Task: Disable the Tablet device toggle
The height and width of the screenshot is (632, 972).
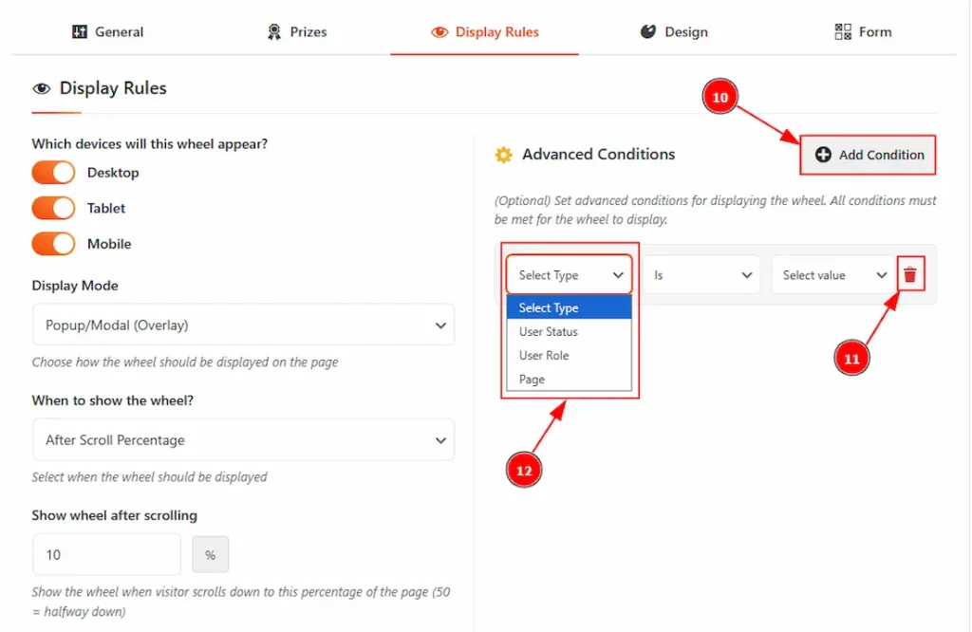Action: point(53,208)
